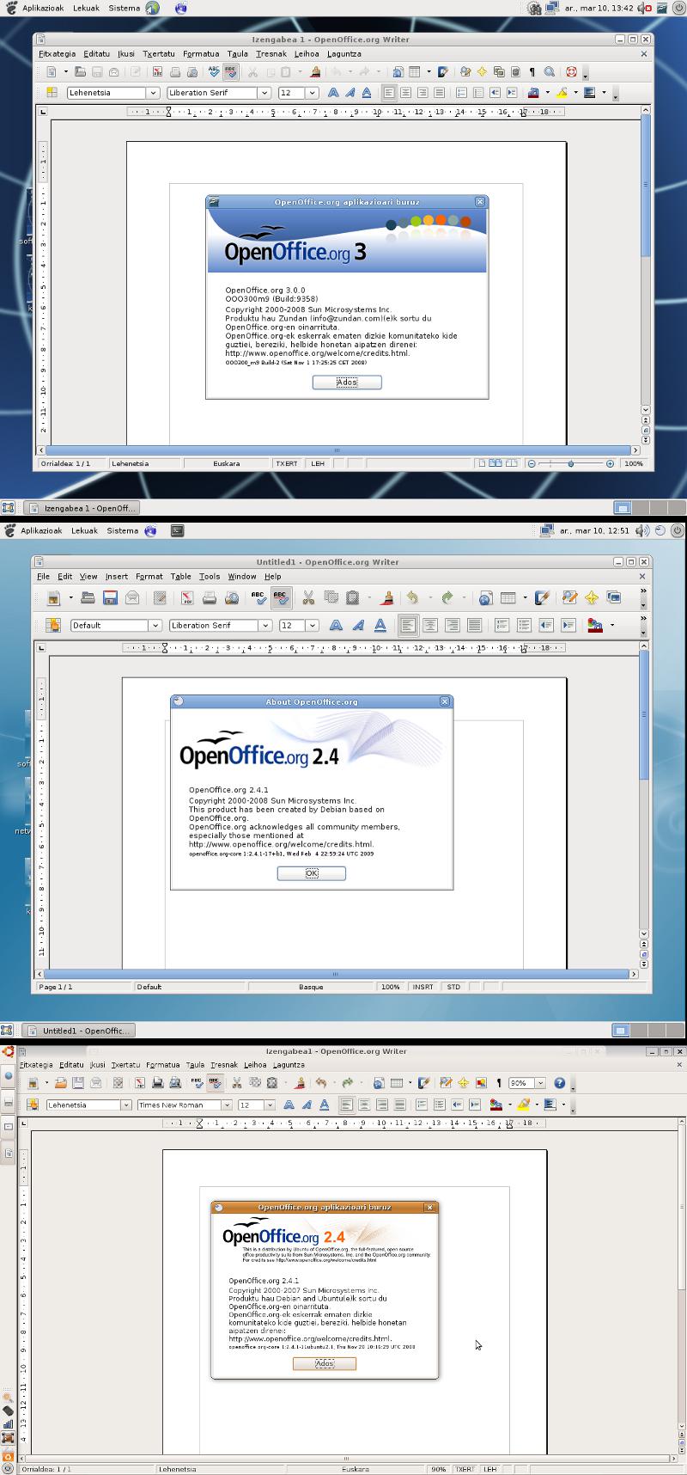Click Bold icon in Untitled1 formatting toolbar
This screenshot has width=687, height=1475.
(337, 626)
